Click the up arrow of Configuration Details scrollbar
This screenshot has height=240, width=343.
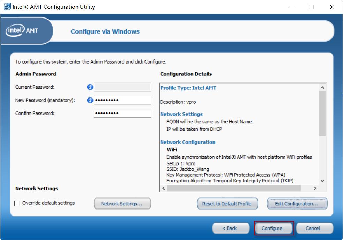pos(322,88)
